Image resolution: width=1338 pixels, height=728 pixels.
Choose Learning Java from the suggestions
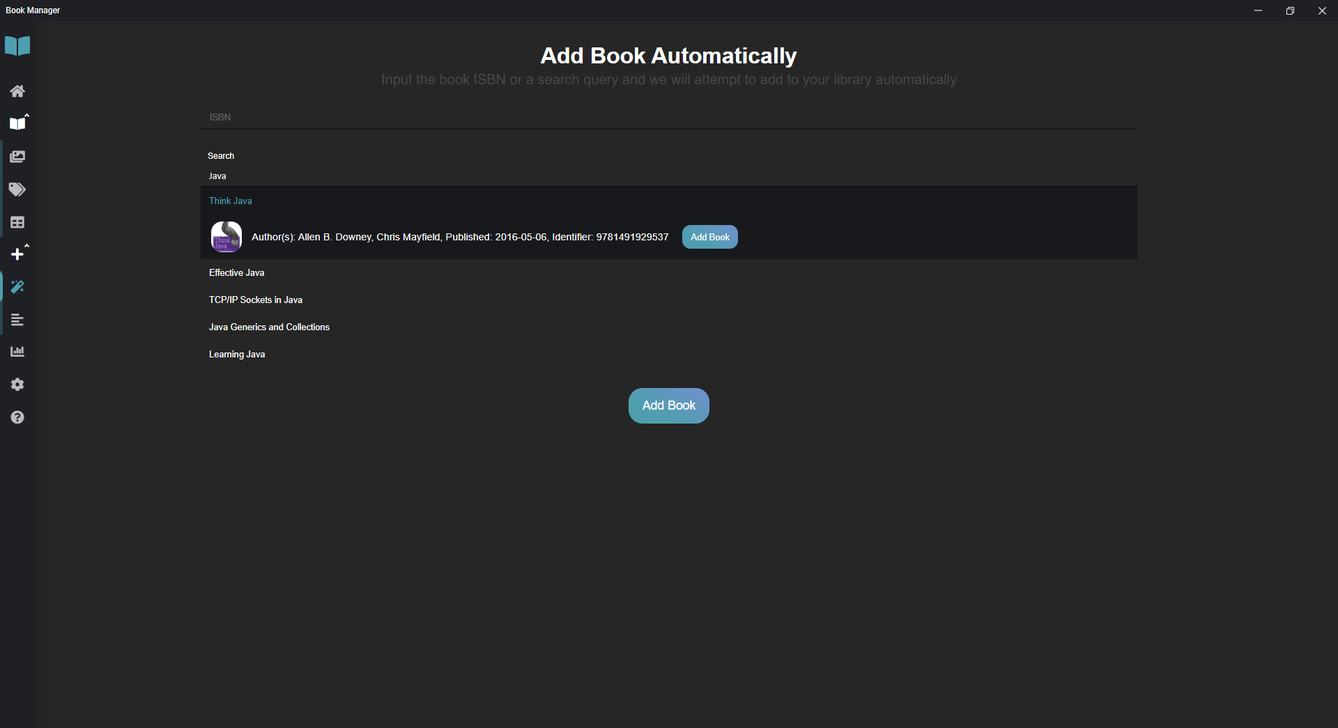(x=237, y=354)
